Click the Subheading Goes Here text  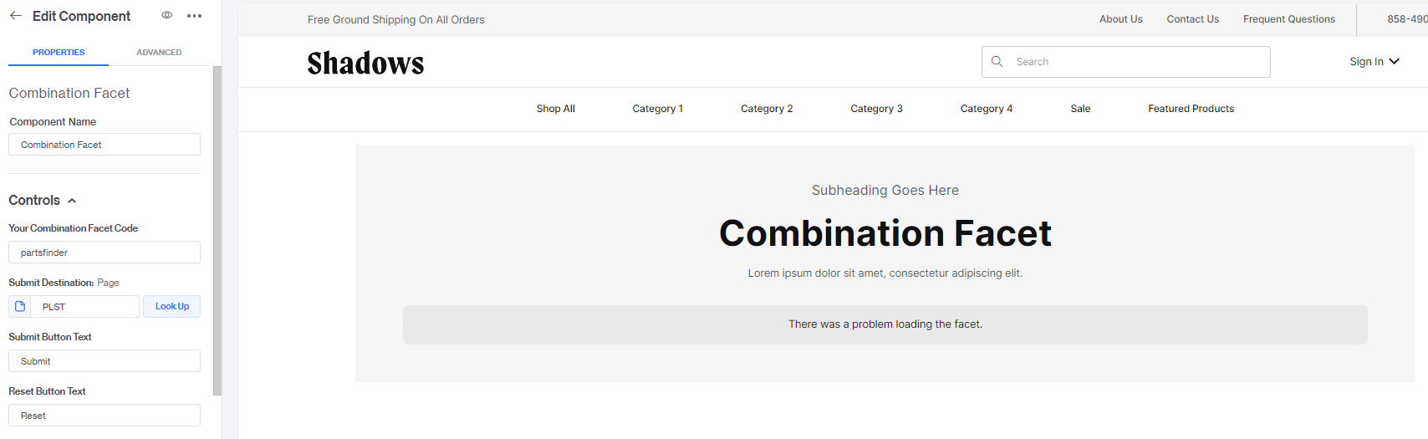(885, 191)
